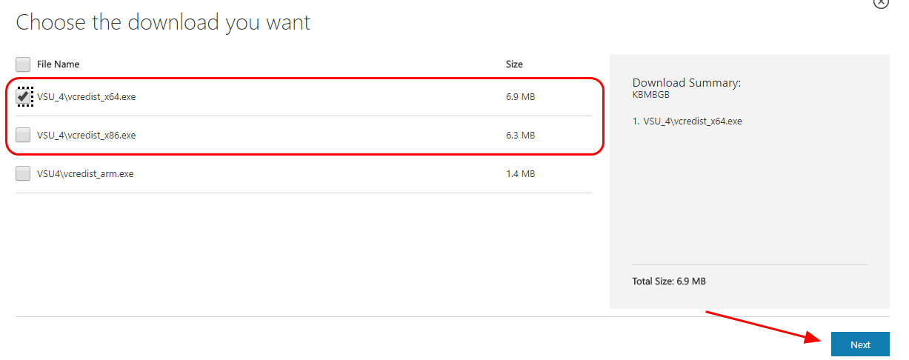Uncheck the VSU_4\vcredist_x64.exe checkbox
The image size is (909, 360).
click(x=24, y=97)
